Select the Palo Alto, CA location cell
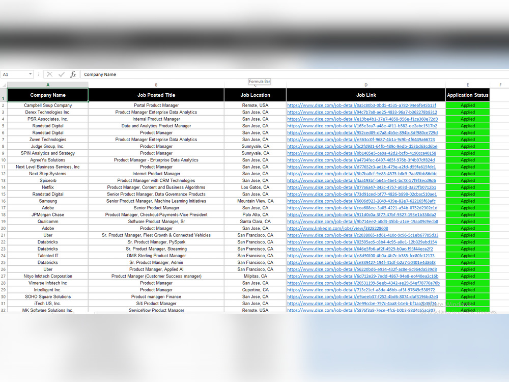The height and width of the screenshot is (382, 509). [255, 215]
